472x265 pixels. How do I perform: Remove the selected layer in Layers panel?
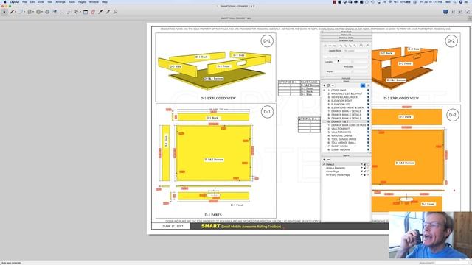tap(328, 160)
